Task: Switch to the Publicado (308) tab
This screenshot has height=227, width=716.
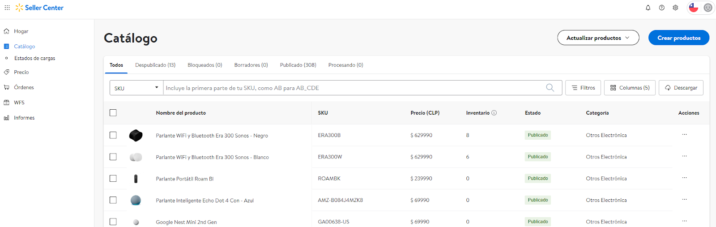Action: (x=298, y=65)
